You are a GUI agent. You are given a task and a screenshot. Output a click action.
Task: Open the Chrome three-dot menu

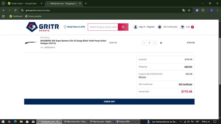217,10
